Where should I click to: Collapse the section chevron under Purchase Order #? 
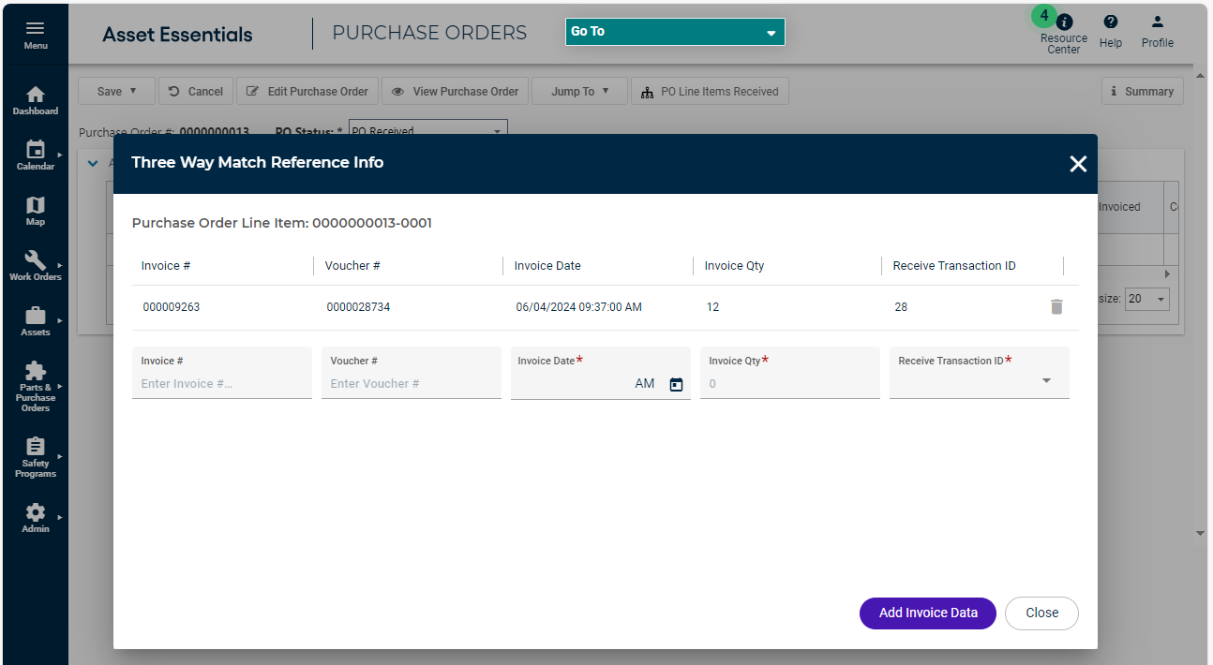(93, 163)
